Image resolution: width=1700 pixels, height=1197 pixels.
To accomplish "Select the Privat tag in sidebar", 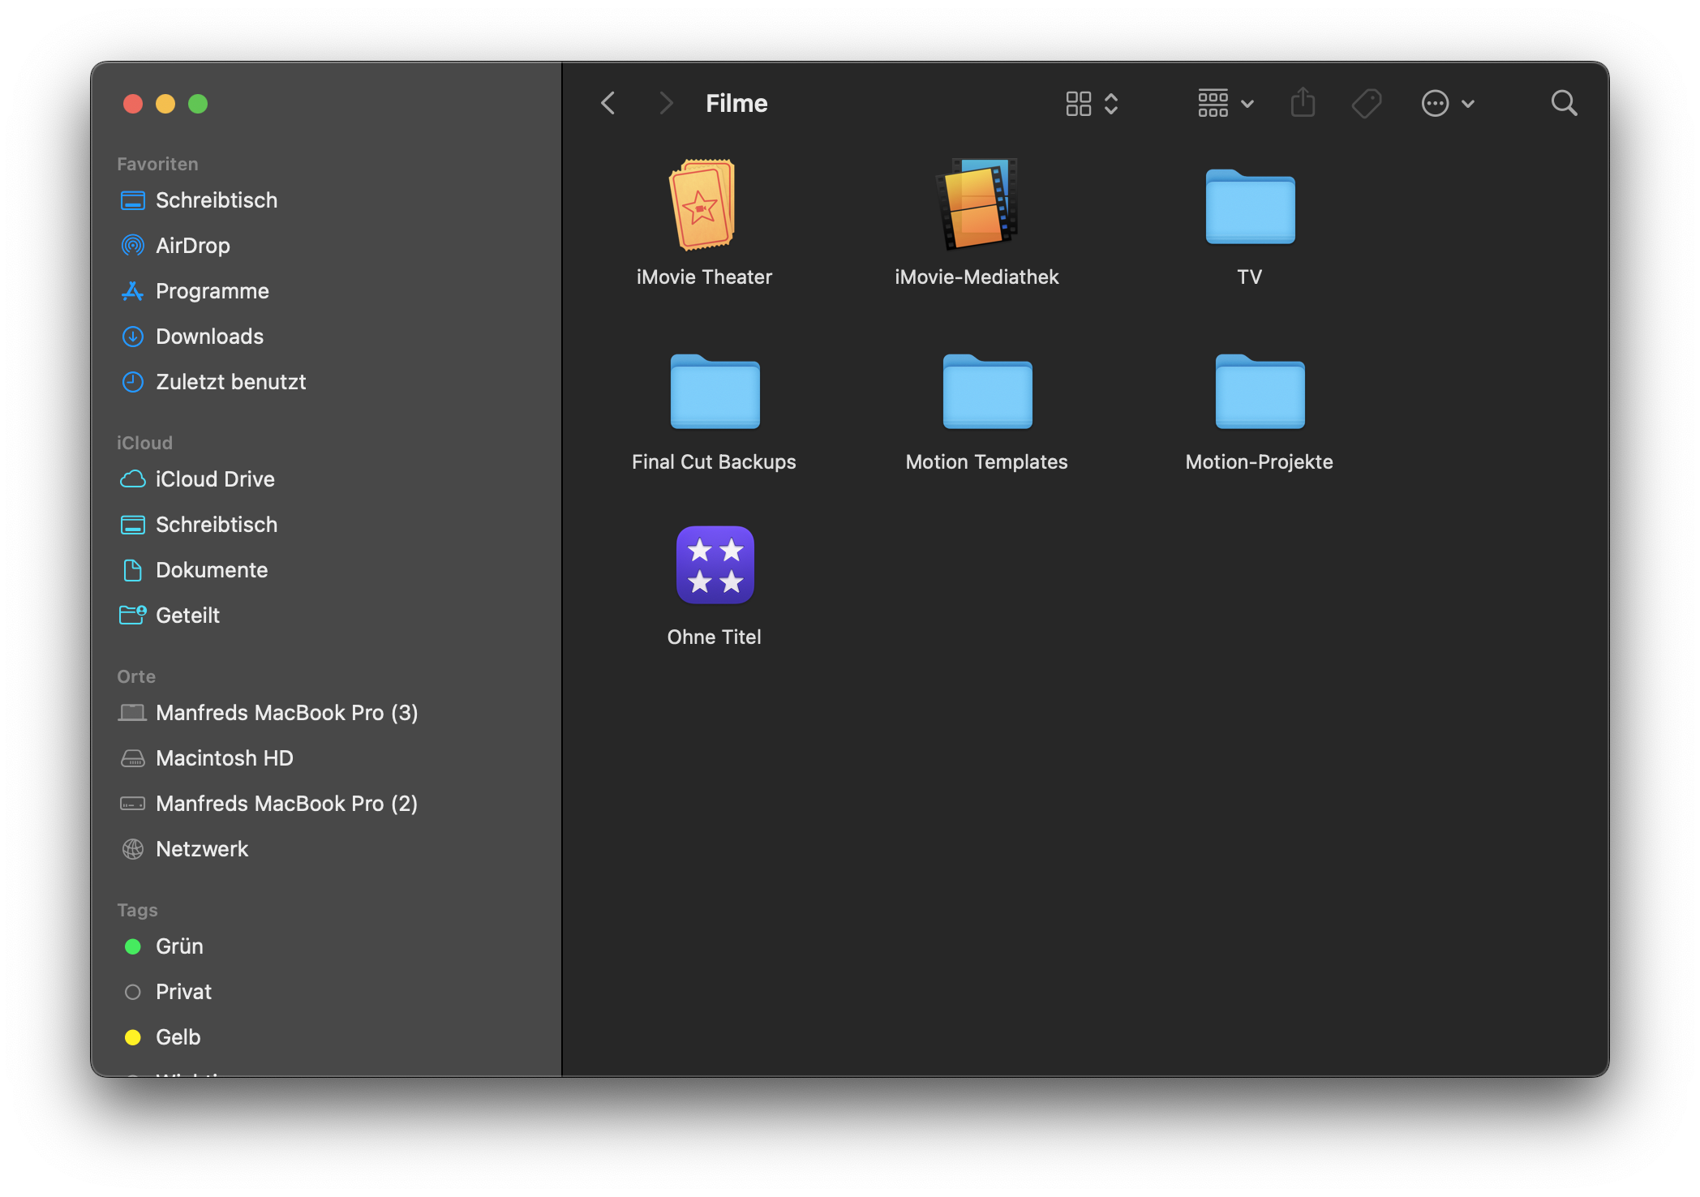I will click(x=183, y=992).
